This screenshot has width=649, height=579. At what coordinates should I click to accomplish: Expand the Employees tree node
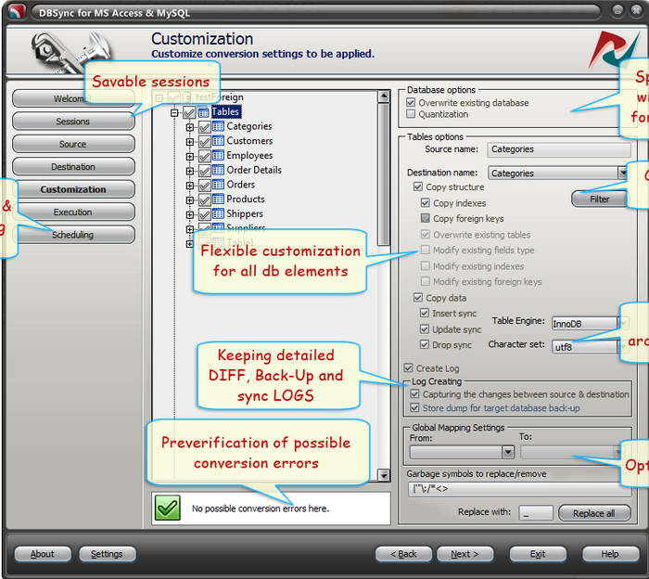(189, 157)
